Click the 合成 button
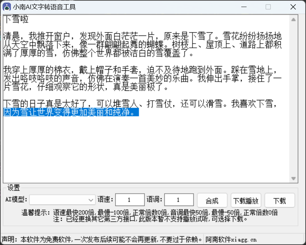Viewport: 306px width, 245px height. click(212, 200)
